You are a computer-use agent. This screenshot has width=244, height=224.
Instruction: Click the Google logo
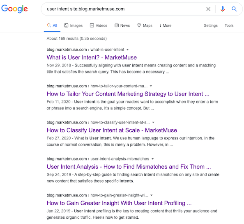coord(14,9)
